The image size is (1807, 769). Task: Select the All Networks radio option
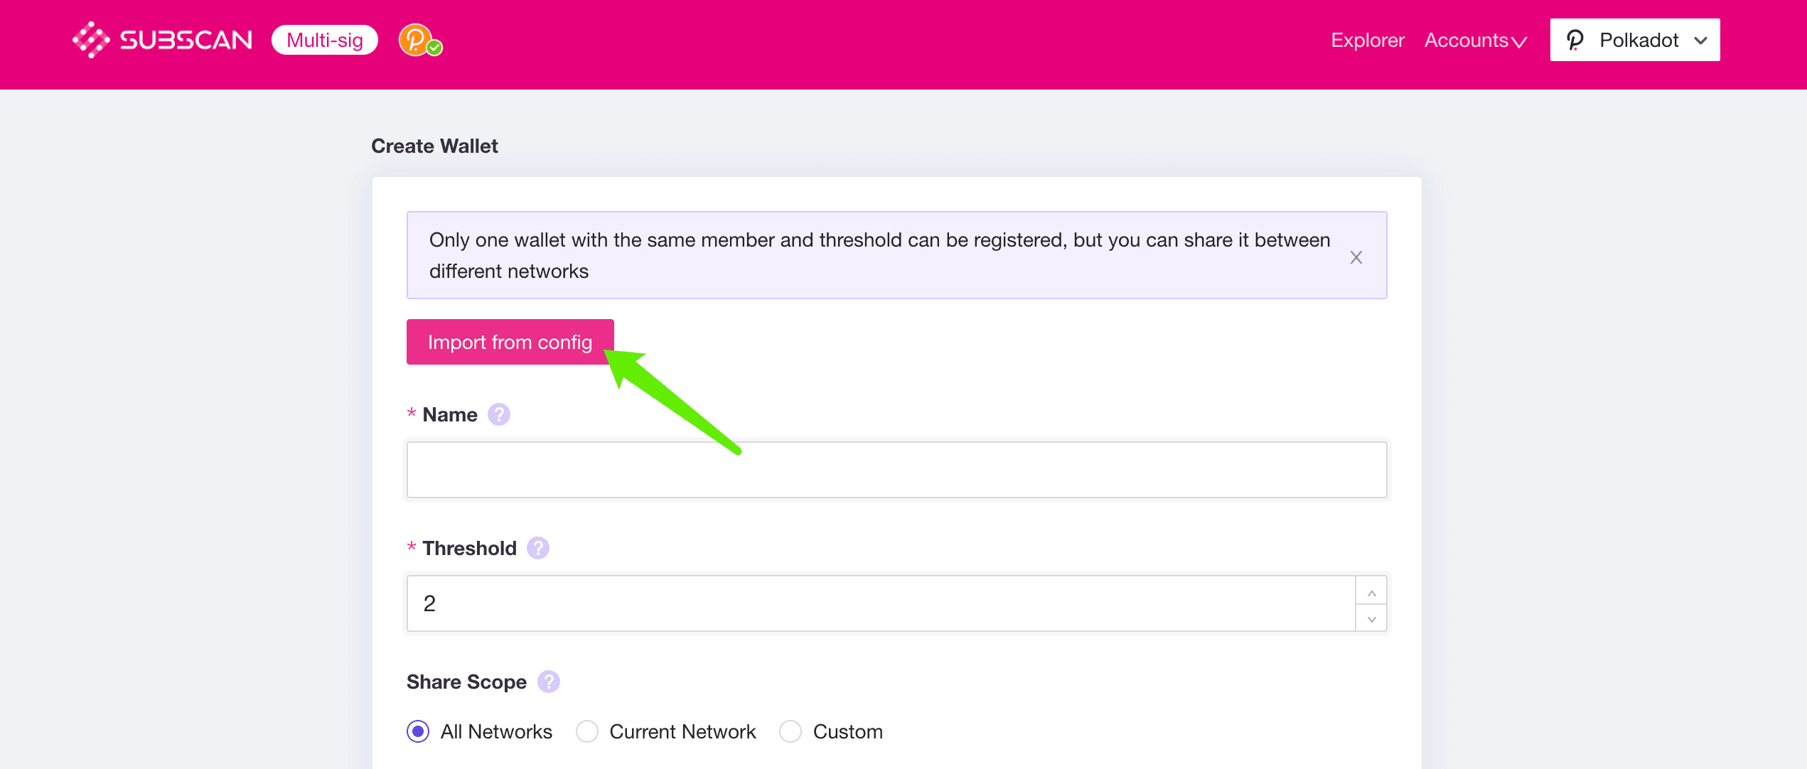tap(418, 731)
